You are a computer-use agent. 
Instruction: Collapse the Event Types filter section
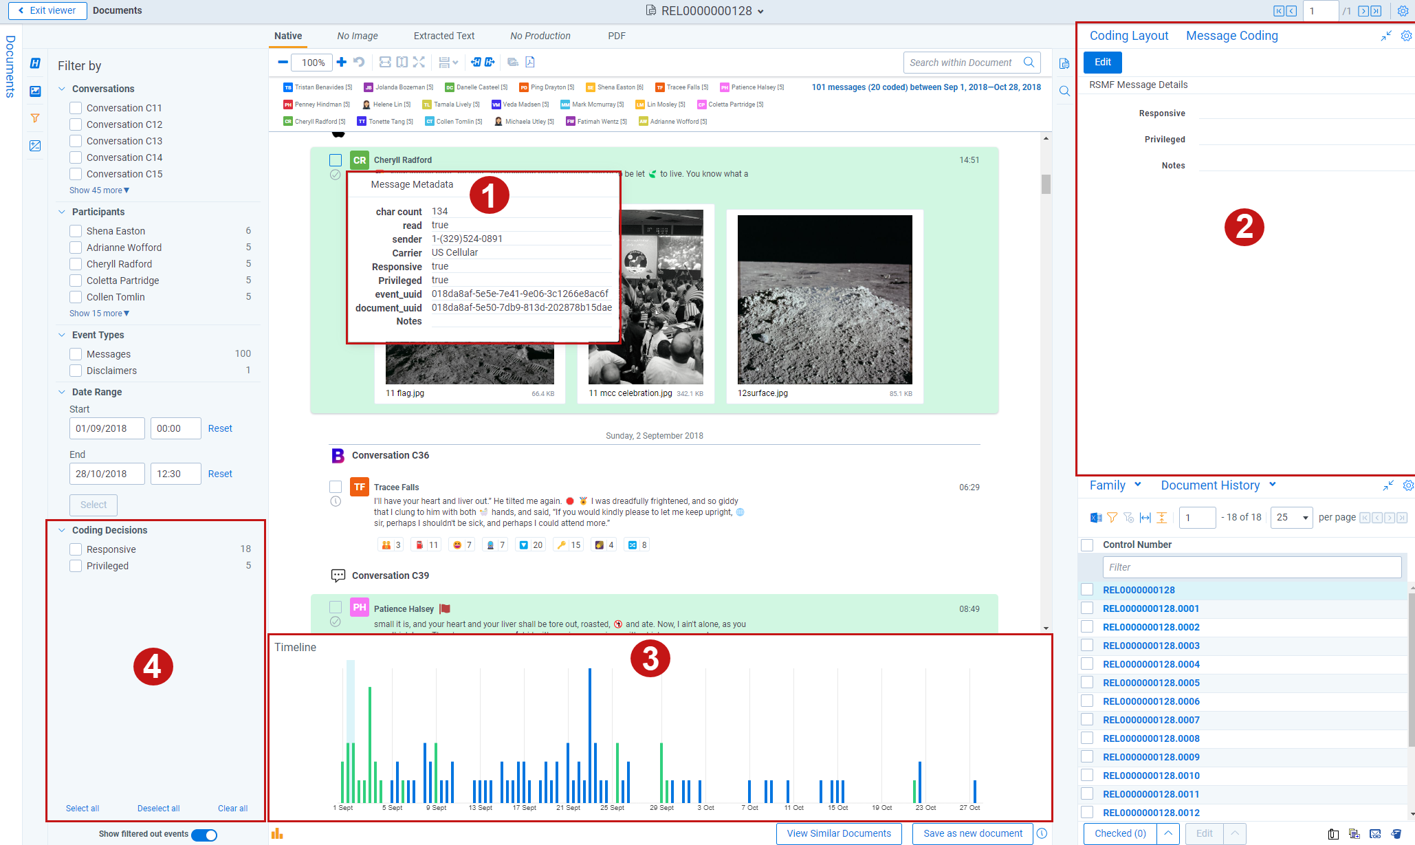pos(62,335)
